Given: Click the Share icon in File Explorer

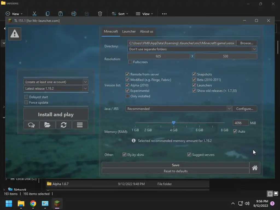Looking at the screenshot, I should (x=87, y=14).
